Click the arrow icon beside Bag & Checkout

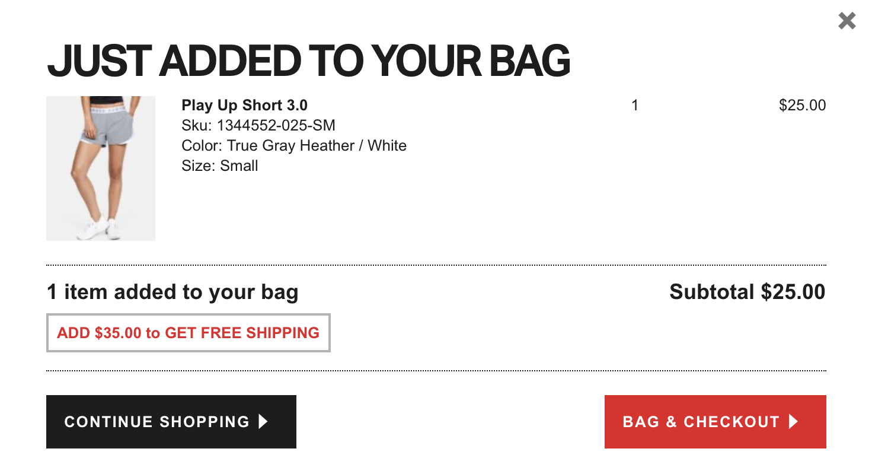click(x=794, y=422)
